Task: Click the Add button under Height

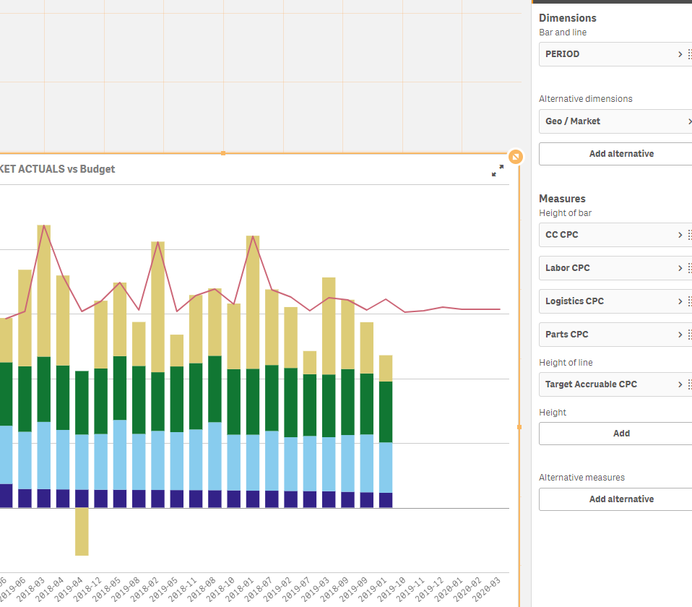Action: (620, 434)
